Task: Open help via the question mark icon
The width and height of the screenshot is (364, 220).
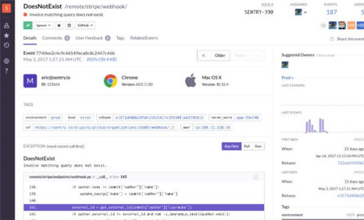Action: tap(7, 71)
